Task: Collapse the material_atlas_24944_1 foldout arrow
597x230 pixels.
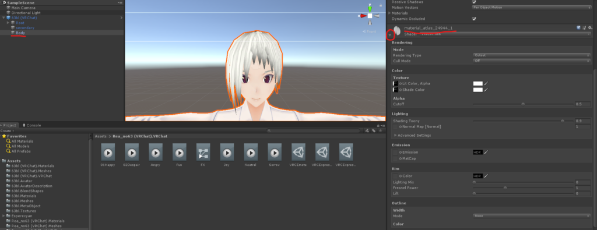Action: pyautogui.click(x=389, y=34)
